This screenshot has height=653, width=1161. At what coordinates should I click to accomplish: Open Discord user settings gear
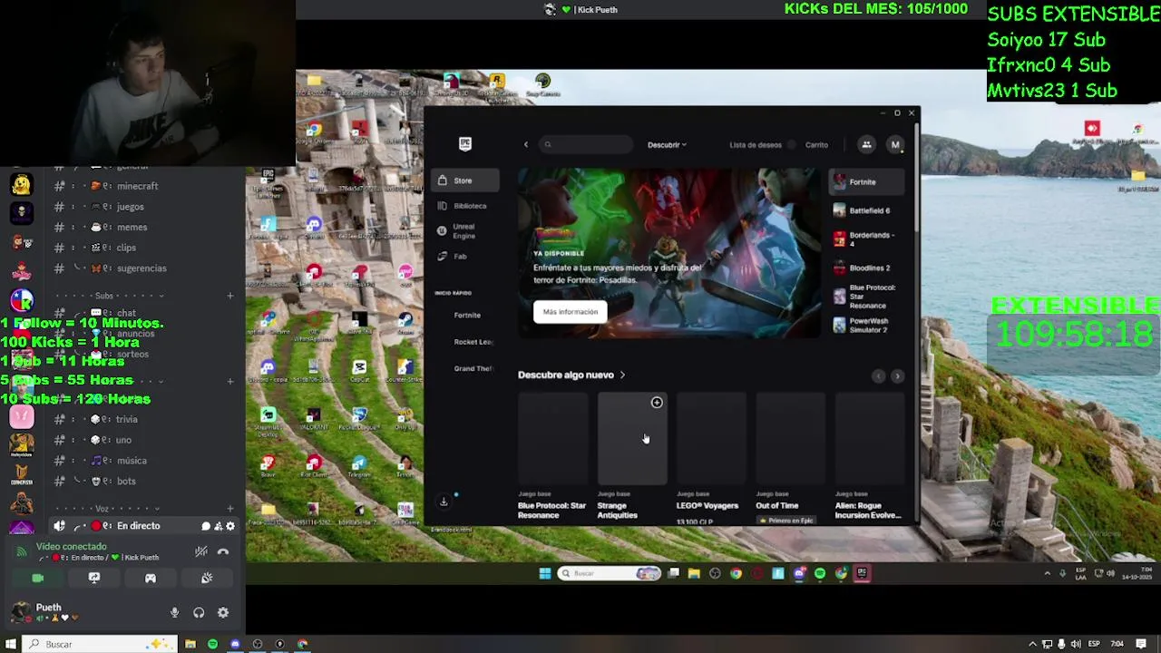click(x=223, y=613)
